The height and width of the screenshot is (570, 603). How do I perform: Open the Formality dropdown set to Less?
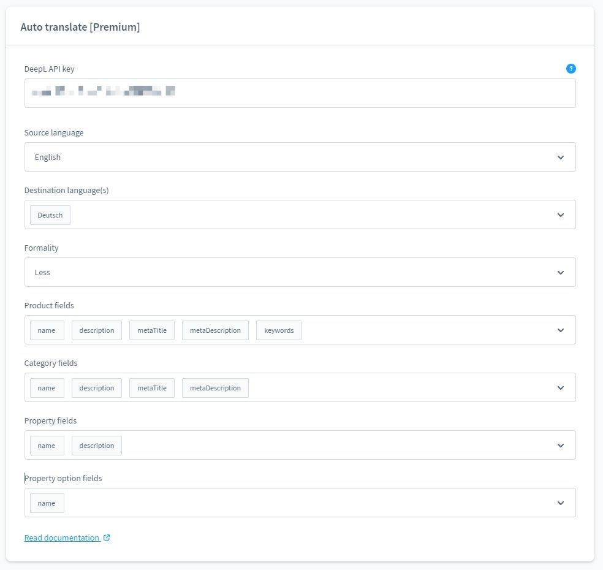[300, 272]
